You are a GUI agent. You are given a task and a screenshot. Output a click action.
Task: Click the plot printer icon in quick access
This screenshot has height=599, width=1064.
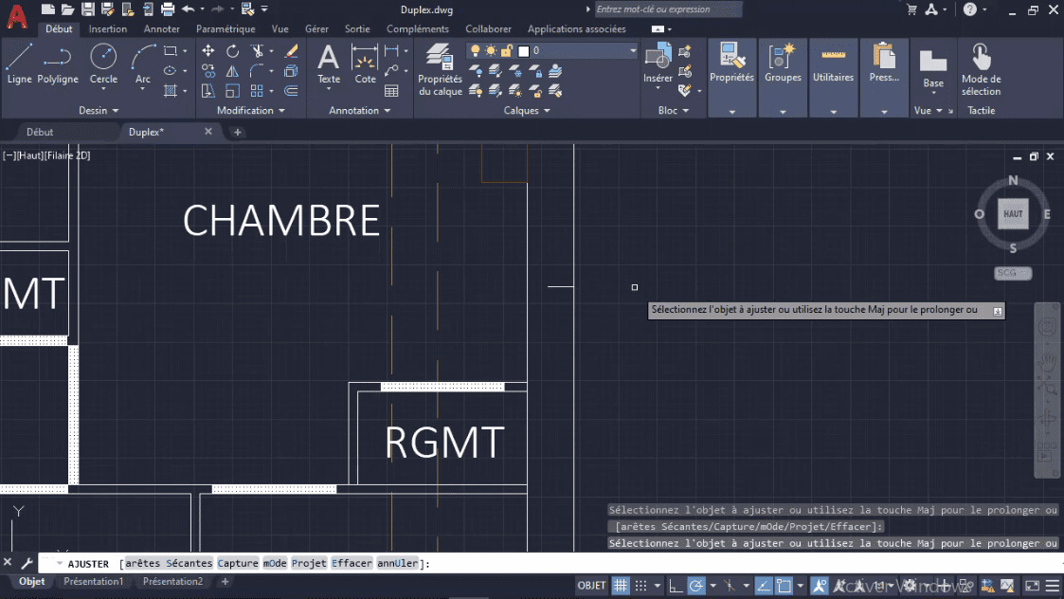[168, 9]
